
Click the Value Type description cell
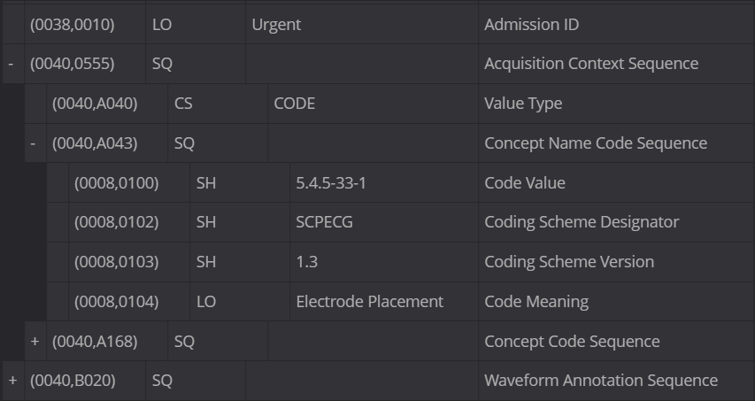coord(616,104)
